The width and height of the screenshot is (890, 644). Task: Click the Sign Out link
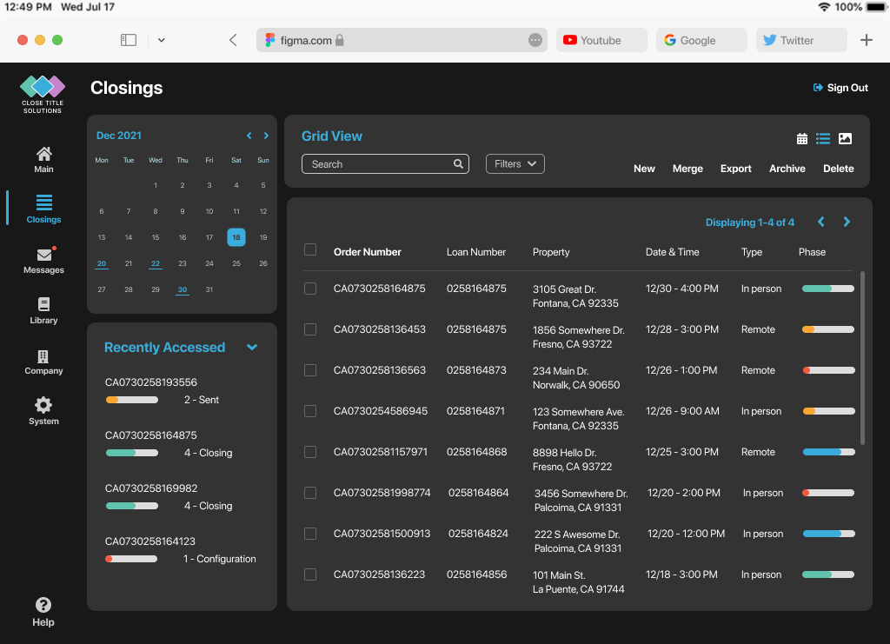(840, 88)
